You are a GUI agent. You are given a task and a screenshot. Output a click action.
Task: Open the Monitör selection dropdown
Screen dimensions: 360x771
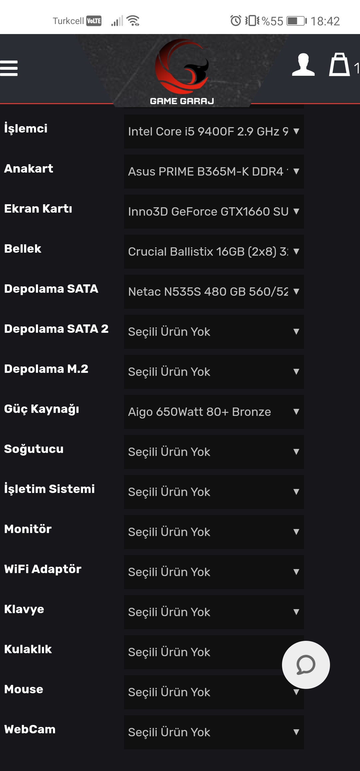pyautogui.click(x=214, y=532)
